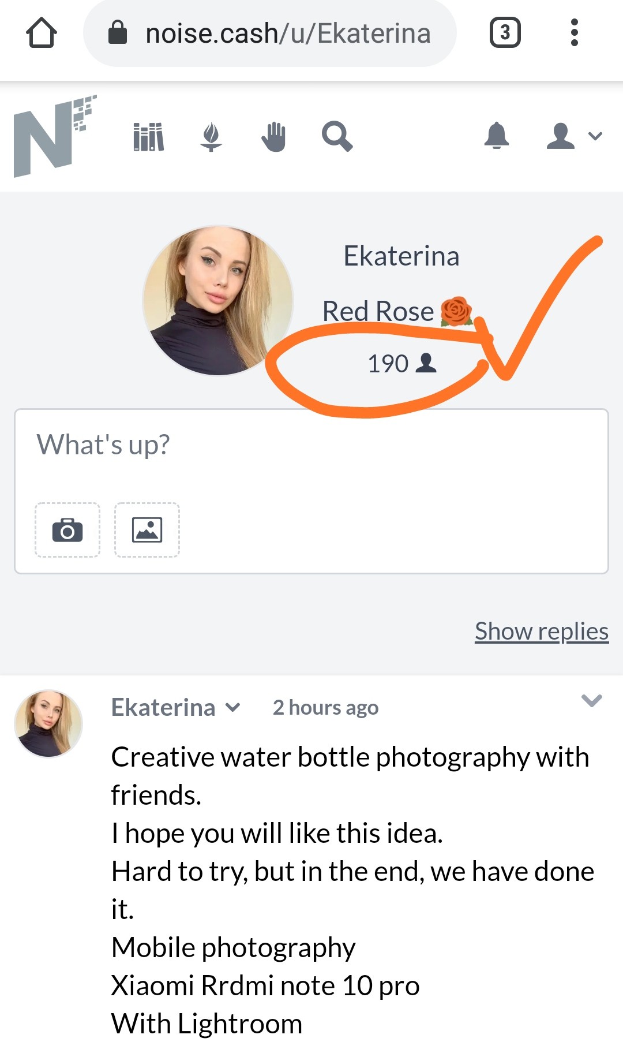
Task: Tap the large Ekaterina profile picture
Action: 218,300
